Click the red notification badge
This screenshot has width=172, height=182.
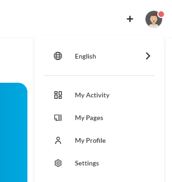click(x=161, y=14)
